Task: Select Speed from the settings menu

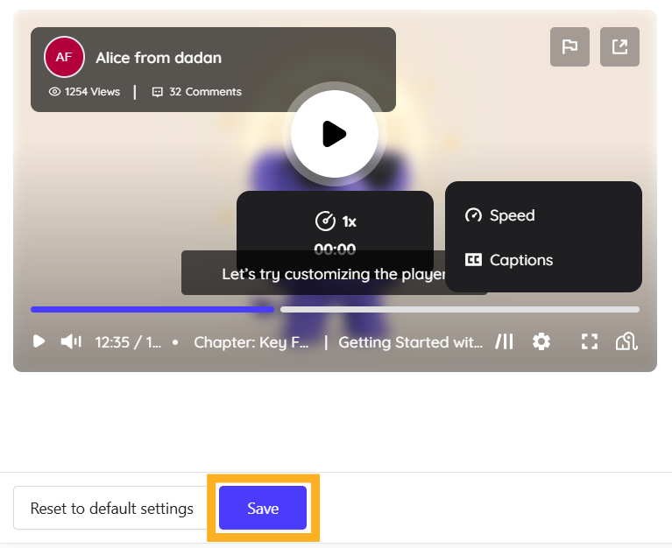Action: [x=512, y=215]
